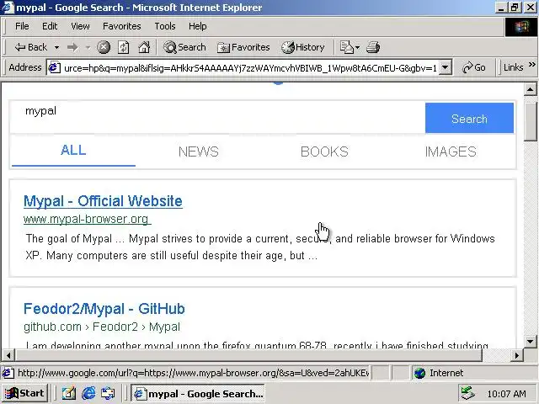Open the Windows Start menu
This screenshot has height=404, width=539.
pyautogui.click(x=24, y=393)
